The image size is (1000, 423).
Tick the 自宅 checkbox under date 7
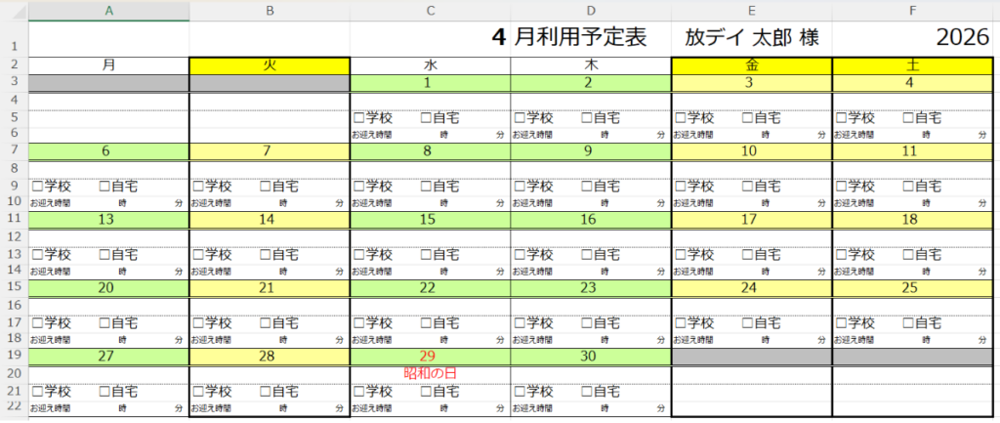tap(266, 187)
